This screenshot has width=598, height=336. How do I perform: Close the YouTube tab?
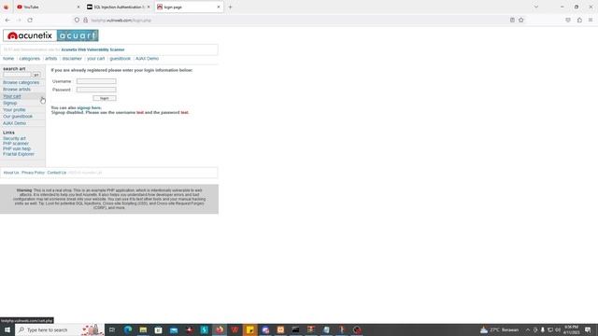[78, 7]
